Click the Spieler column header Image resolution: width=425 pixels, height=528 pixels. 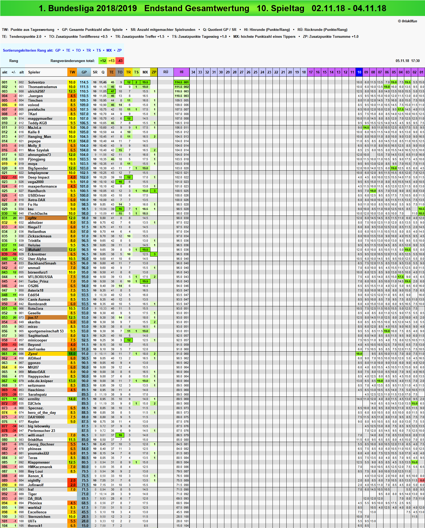34,72
